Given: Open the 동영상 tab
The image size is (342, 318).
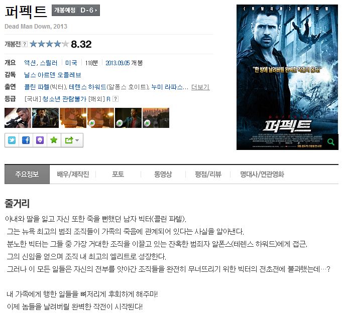Looking at the screenshot, I should (x=163, y=174).
